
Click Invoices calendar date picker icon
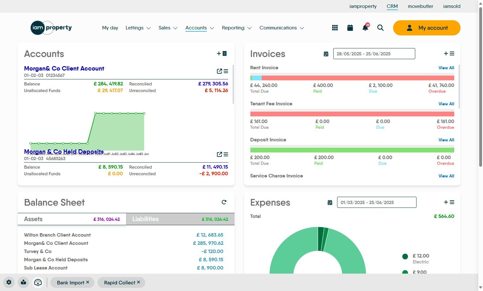(x=326, y=54)
